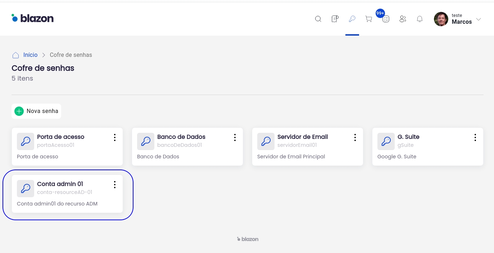
Task: Click the Marcos profile avatar
Action: click(x=441, y=19)
